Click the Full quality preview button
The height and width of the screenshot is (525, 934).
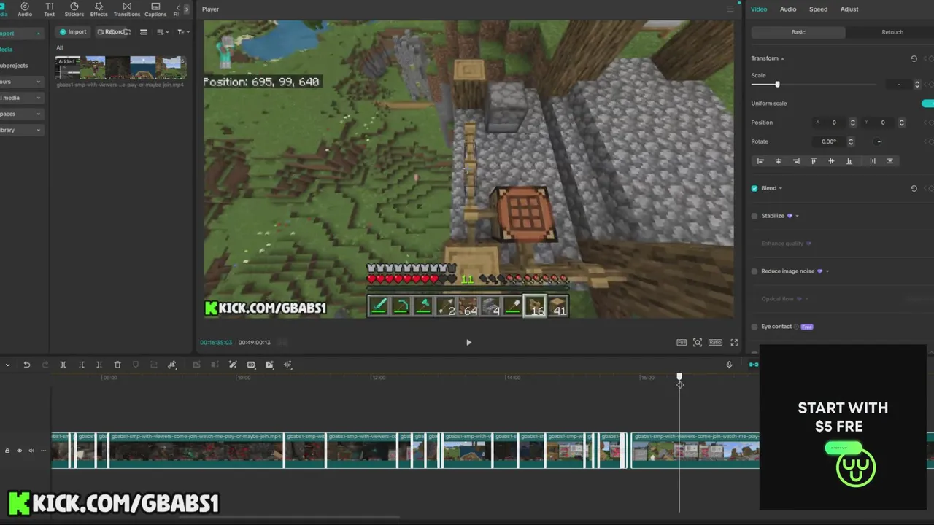pyautogui.click(x=682, y=342)
